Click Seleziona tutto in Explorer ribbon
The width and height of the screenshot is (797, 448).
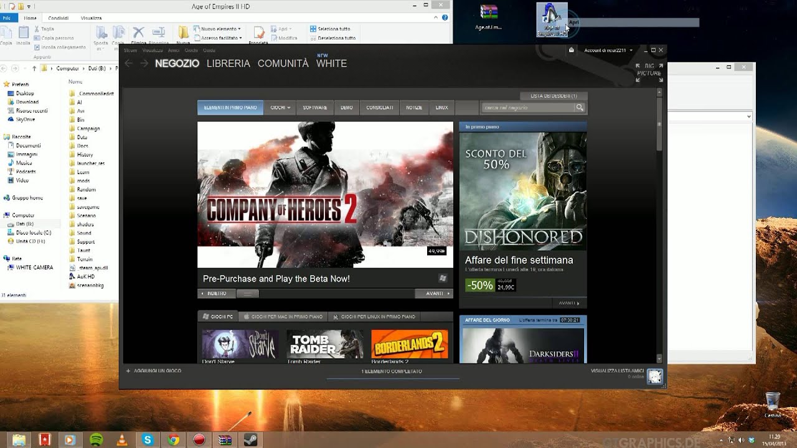[x=330, y=29]
